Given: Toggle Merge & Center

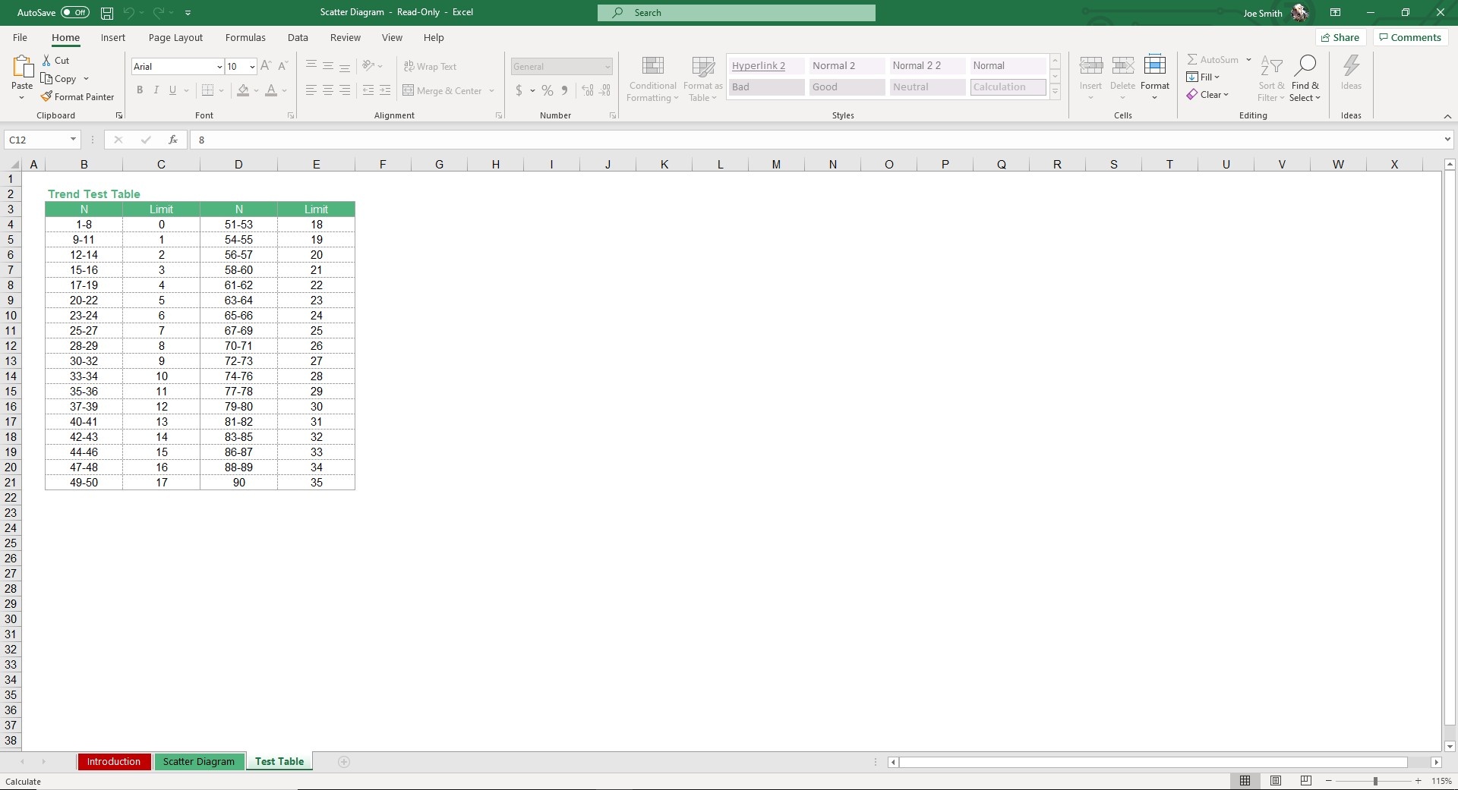Looking at the screenshot, I should click(x=442, y=90).
